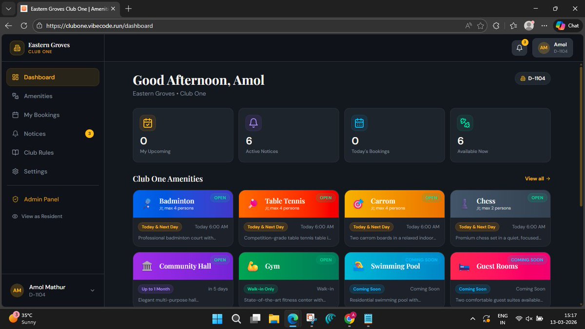Click Swimming Pool Coming Soon tag
Image resolution: width=585 pixels, height=329 pixels.
(367, 289)
